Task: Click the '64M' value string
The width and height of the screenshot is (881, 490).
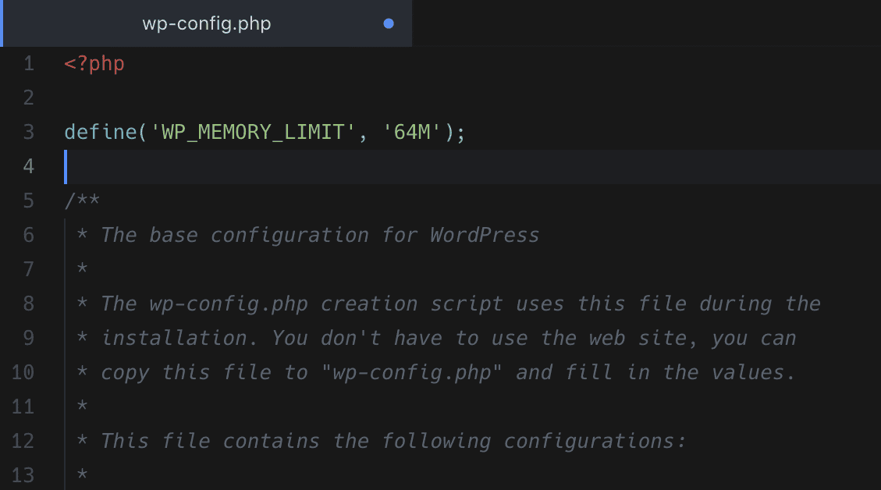Action: point(412,132)
